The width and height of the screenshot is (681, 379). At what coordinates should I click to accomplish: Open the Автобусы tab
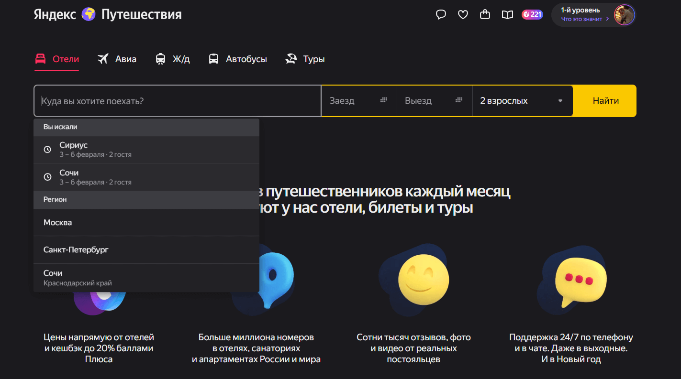click(238, 59)
